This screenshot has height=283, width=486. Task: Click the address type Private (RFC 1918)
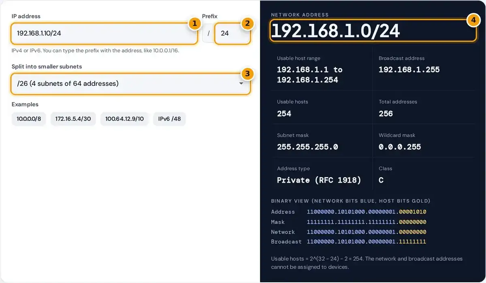[319, 180]
